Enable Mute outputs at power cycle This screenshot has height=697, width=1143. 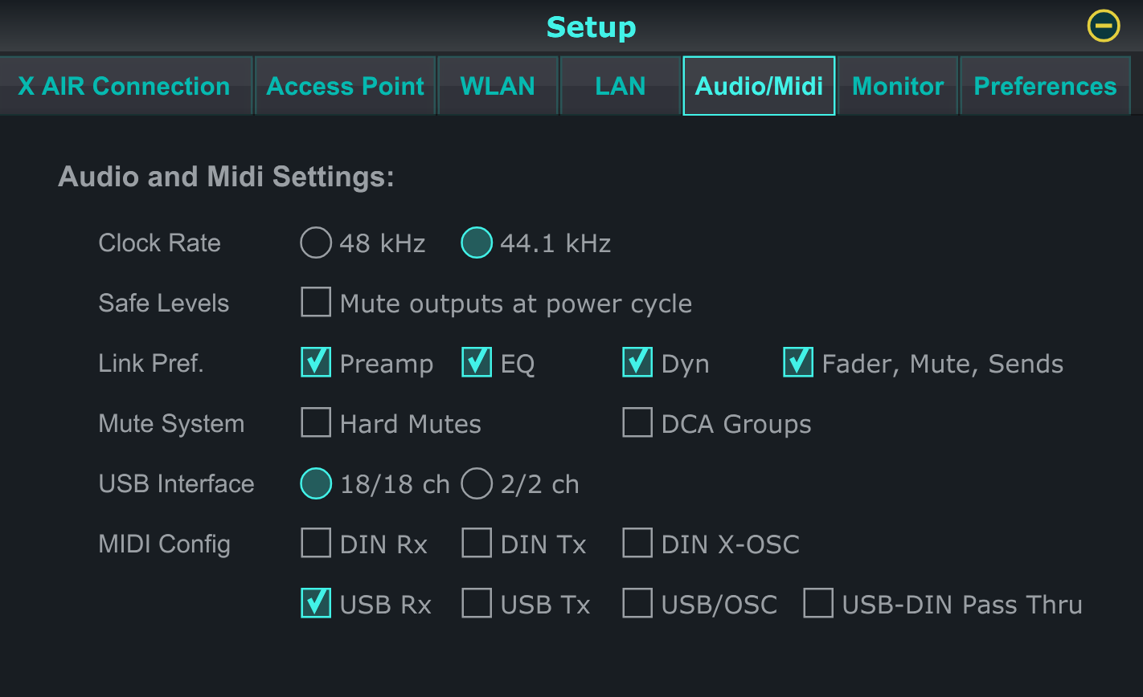pos(316,304)
